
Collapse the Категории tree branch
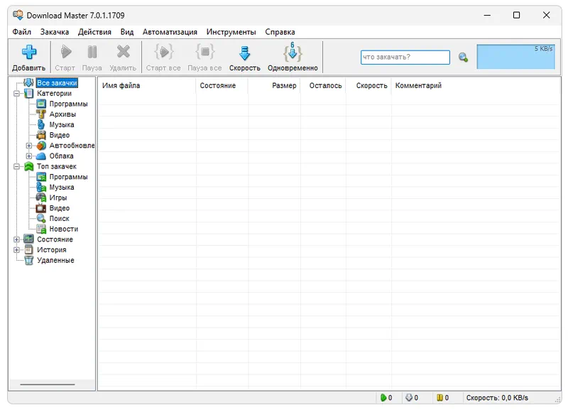point(16,94)
